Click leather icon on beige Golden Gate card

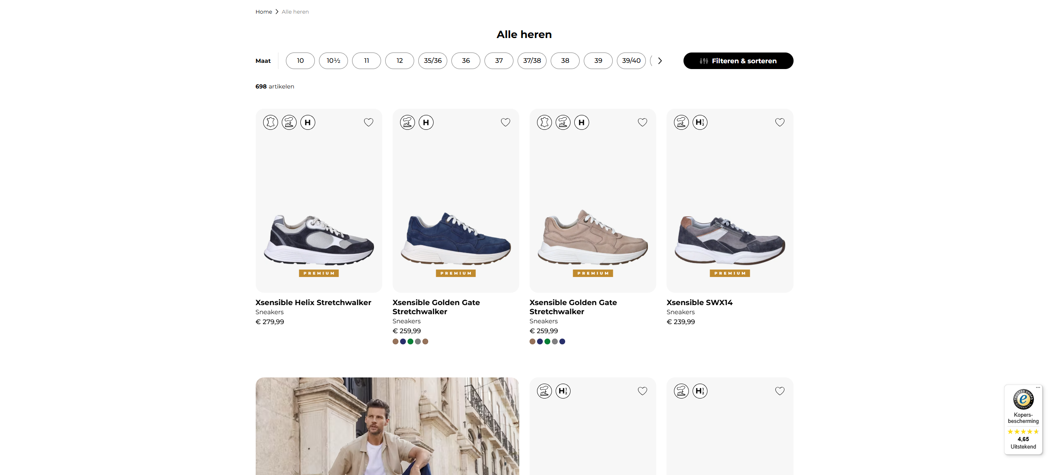(544, 122)
